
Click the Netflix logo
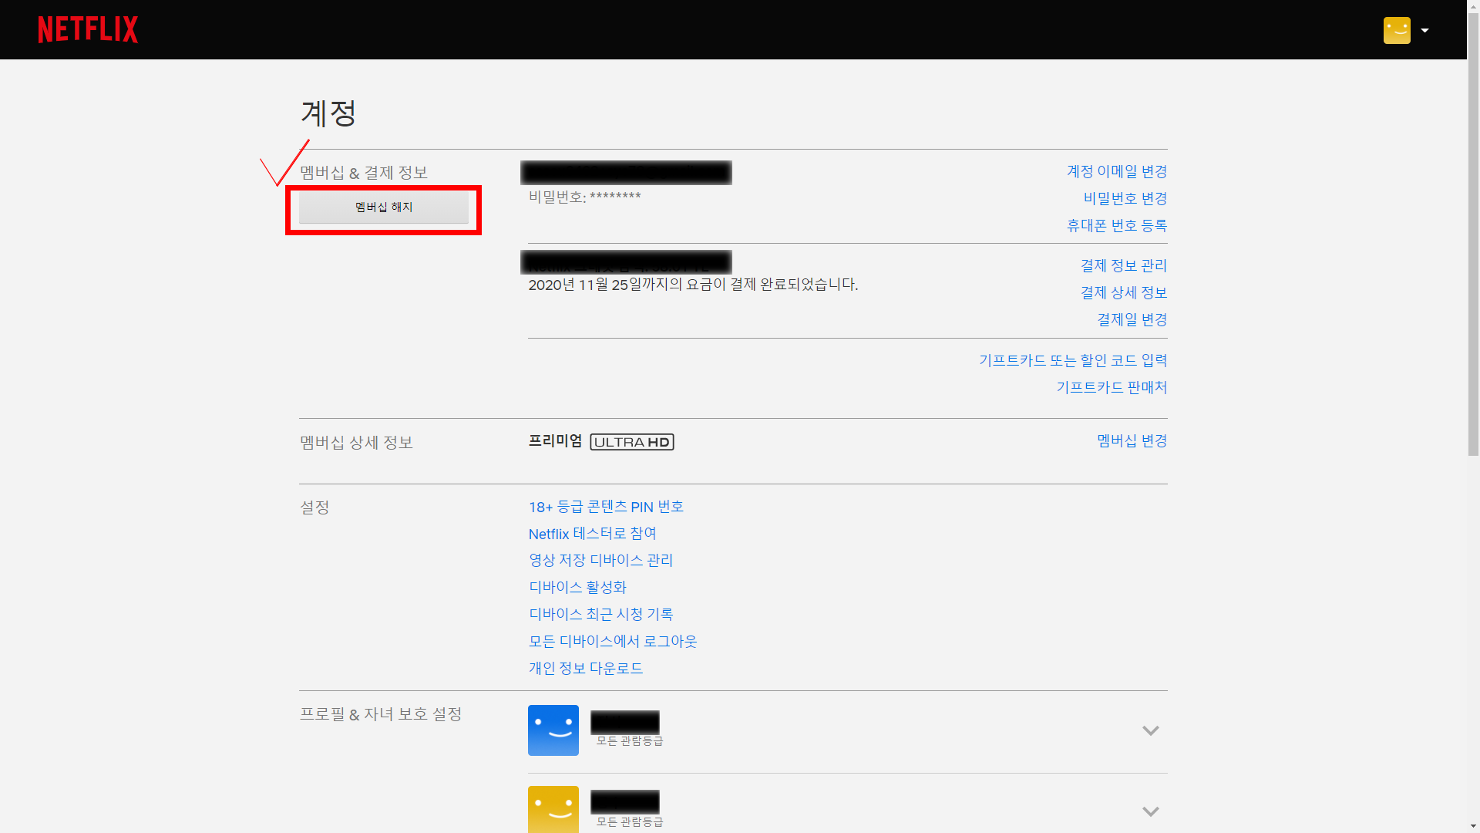[x=88, y=29]
